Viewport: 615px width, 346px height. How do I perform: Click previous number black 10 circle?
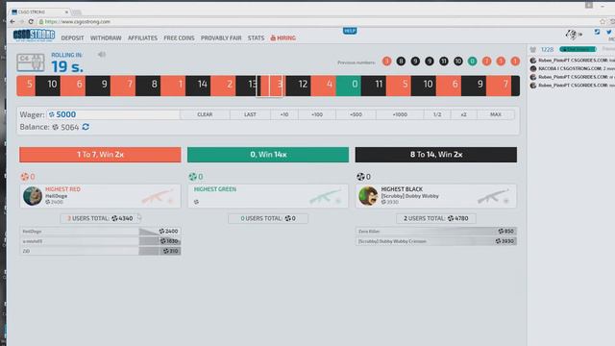(458, 62)
